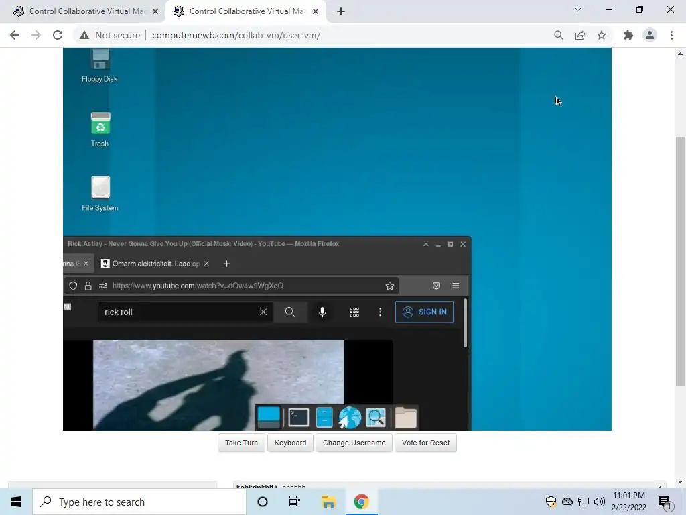
Task: Open YouTube settings three-dot menu
Action: click(x=380, y=312)
